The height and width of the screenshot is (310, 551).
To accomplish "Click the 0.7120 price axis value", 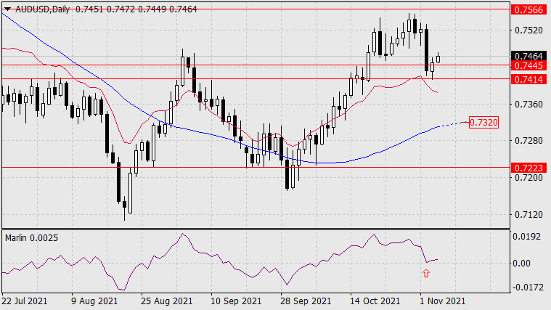I will [x=528, y=215].
